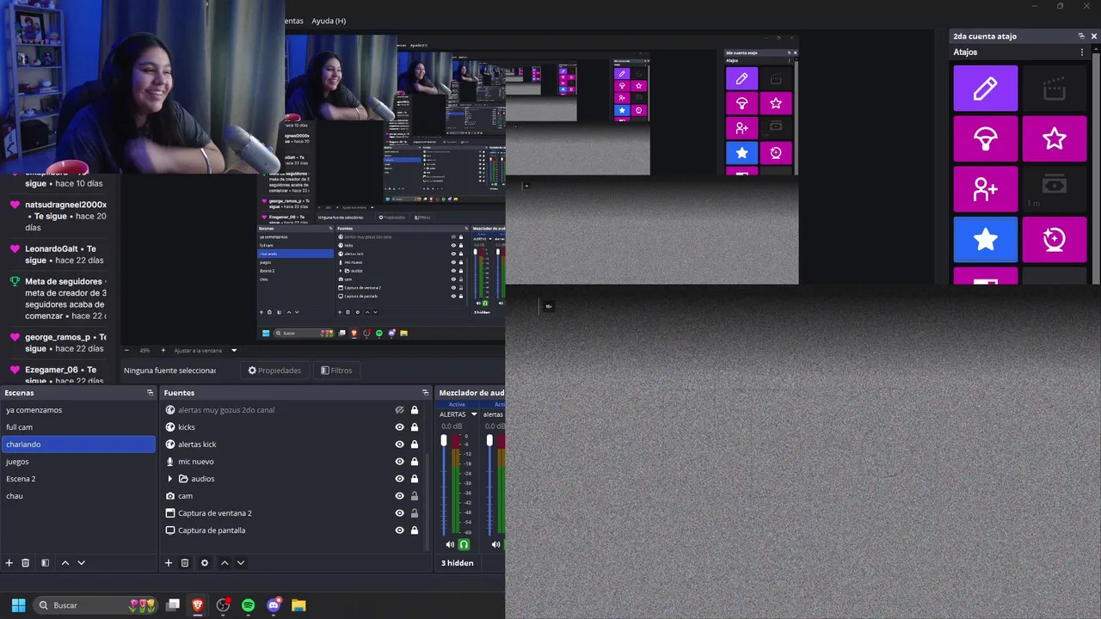Toggle green headphone monitoring for ALERTAS

[x=464, y=544]
